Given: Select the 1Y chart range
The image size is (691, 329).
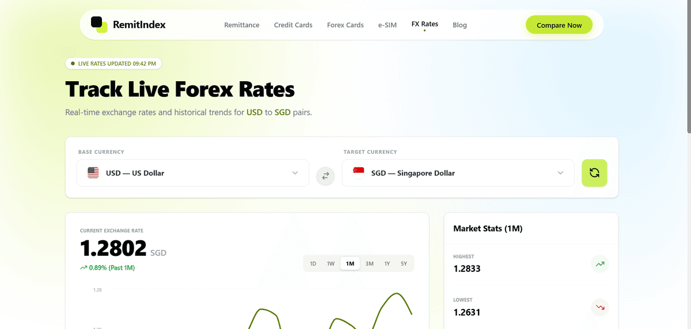Looking at the screenshot, I should pyautogui.click(x=387, y=263).
